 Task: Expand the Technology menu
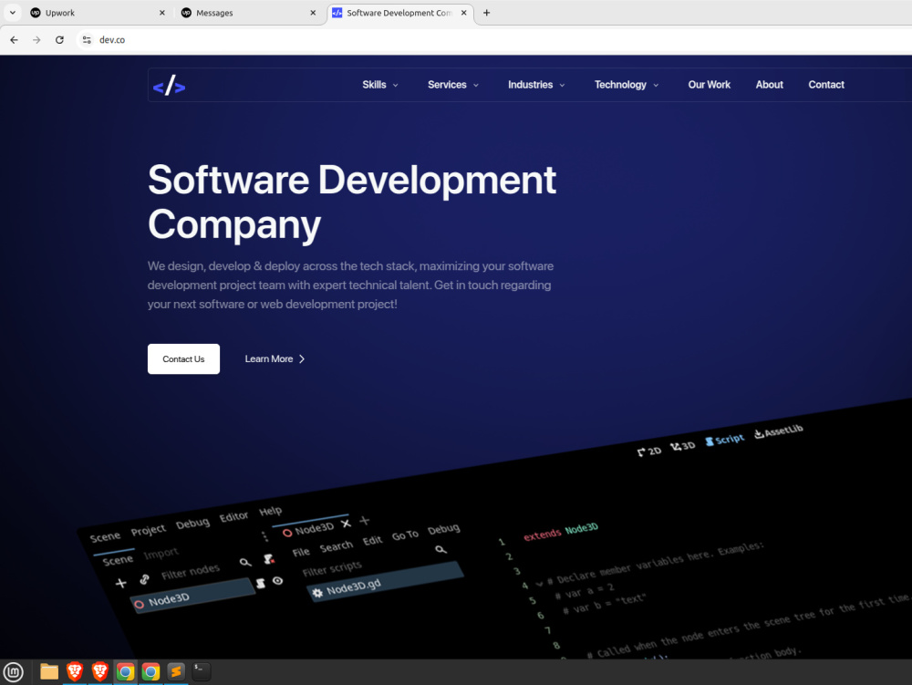click(627, 85)
